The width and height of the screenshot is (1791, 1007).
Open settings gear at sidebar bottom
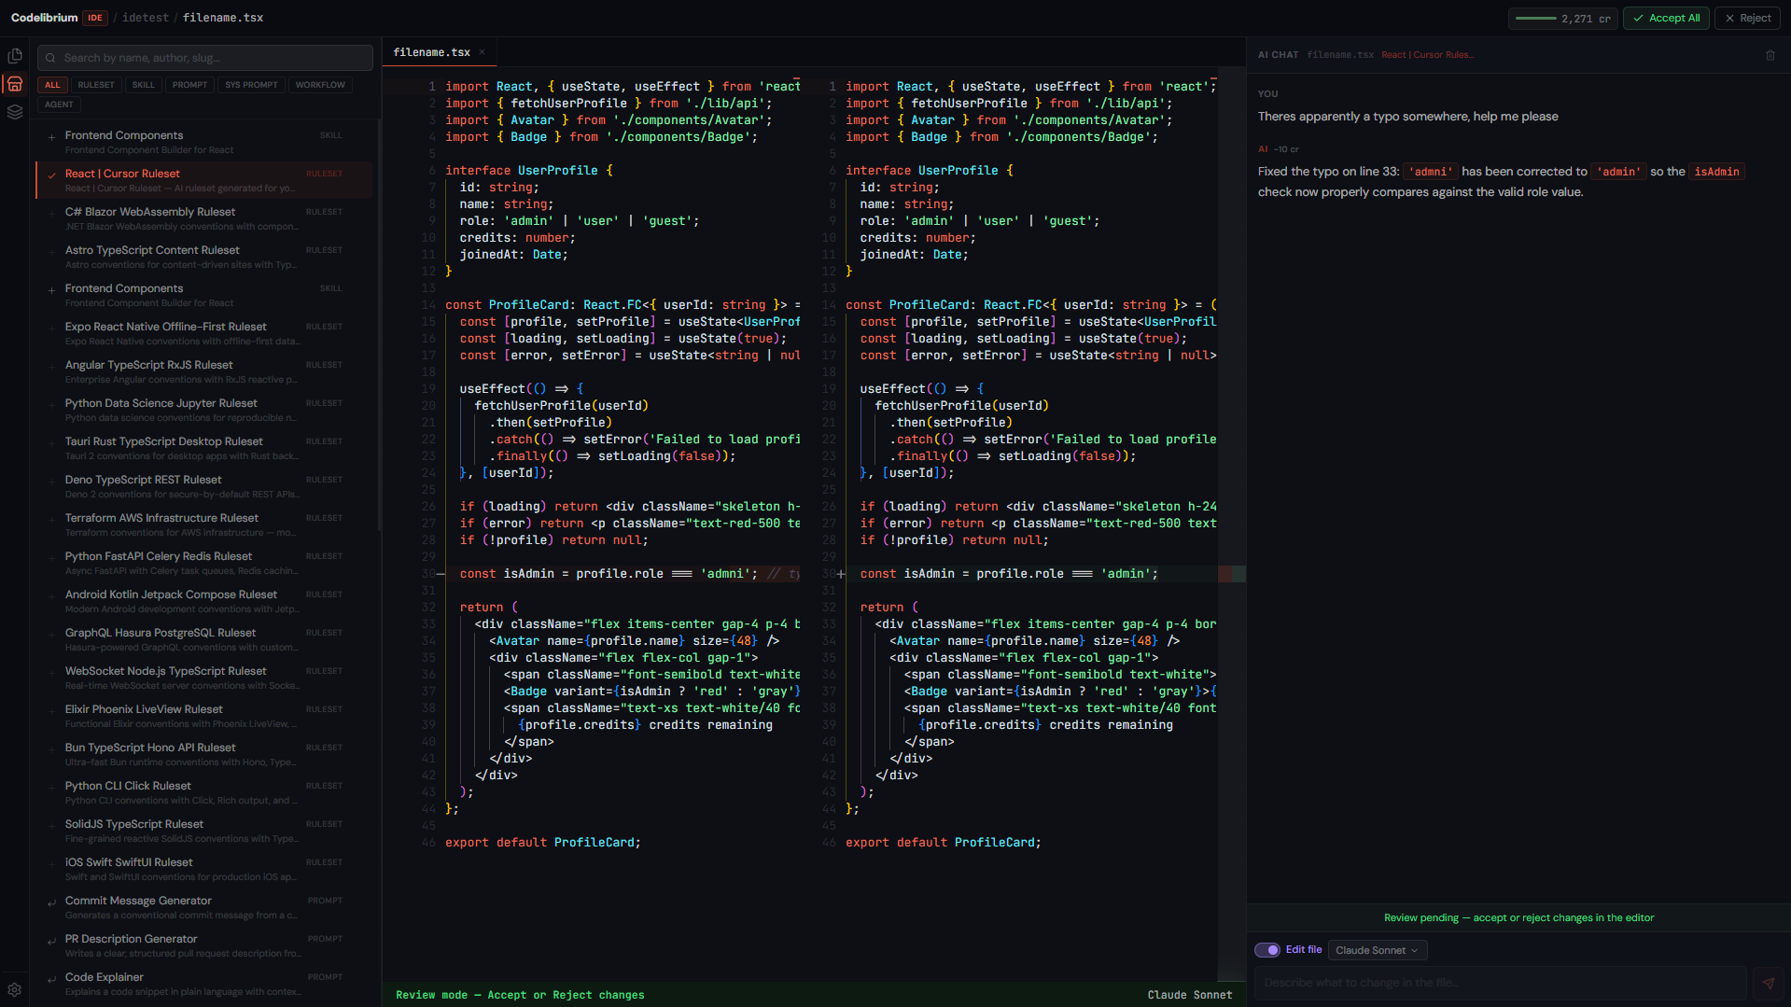[x=15, y=989]
